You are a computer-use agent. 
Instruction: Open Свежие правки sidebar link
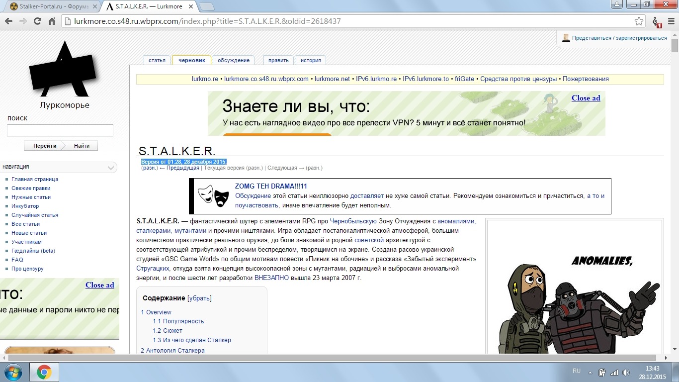(31, 188)
